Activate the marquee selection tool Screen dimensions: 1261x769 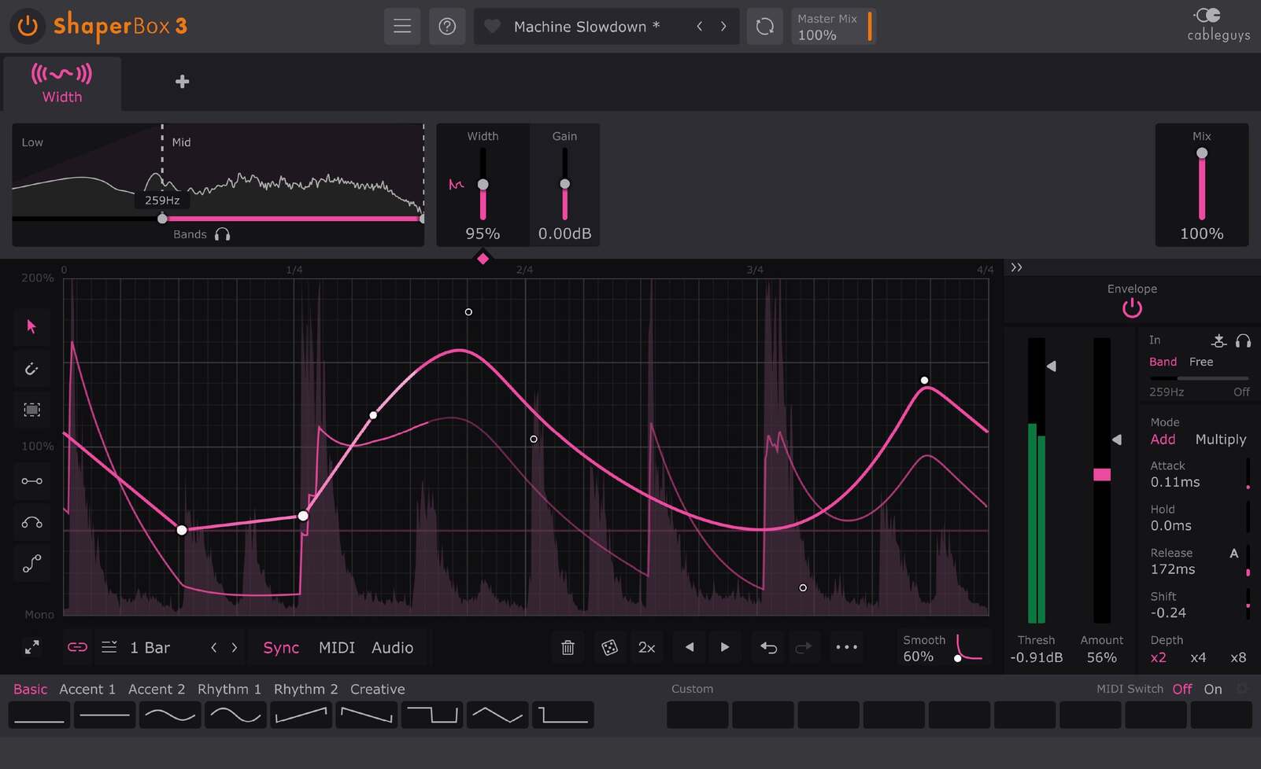point(31,410)
